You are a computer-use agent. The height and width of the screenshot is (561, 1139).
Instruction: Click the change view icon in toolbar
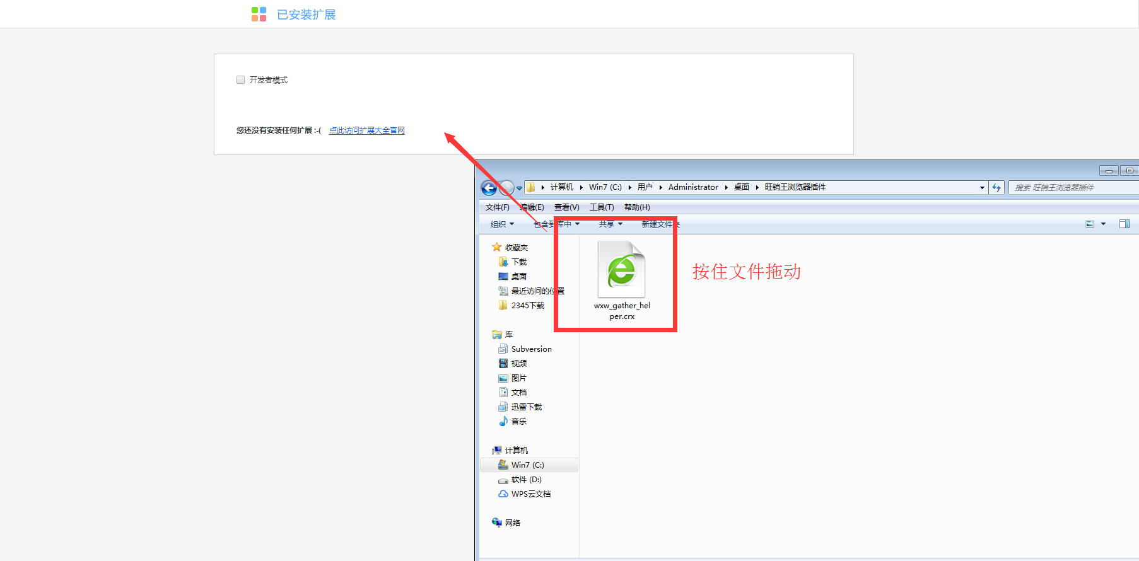click(1090, 224)
